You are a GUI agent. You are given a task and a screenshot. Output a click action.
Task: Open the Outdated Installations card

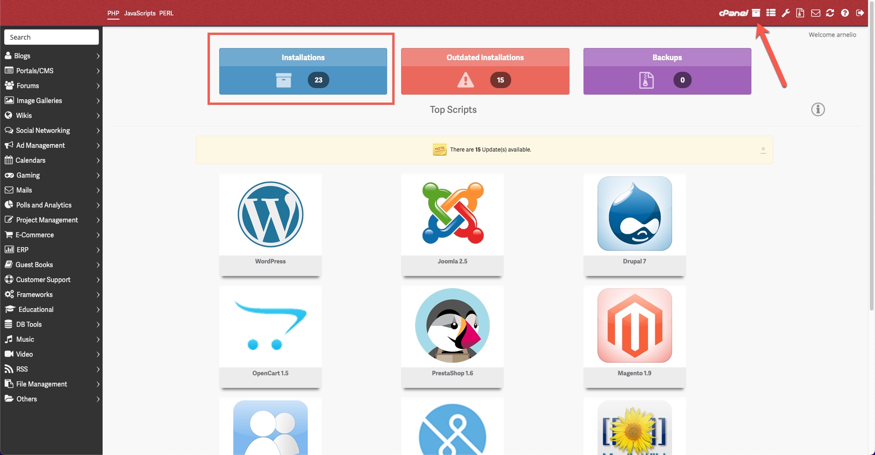(485, 71)
